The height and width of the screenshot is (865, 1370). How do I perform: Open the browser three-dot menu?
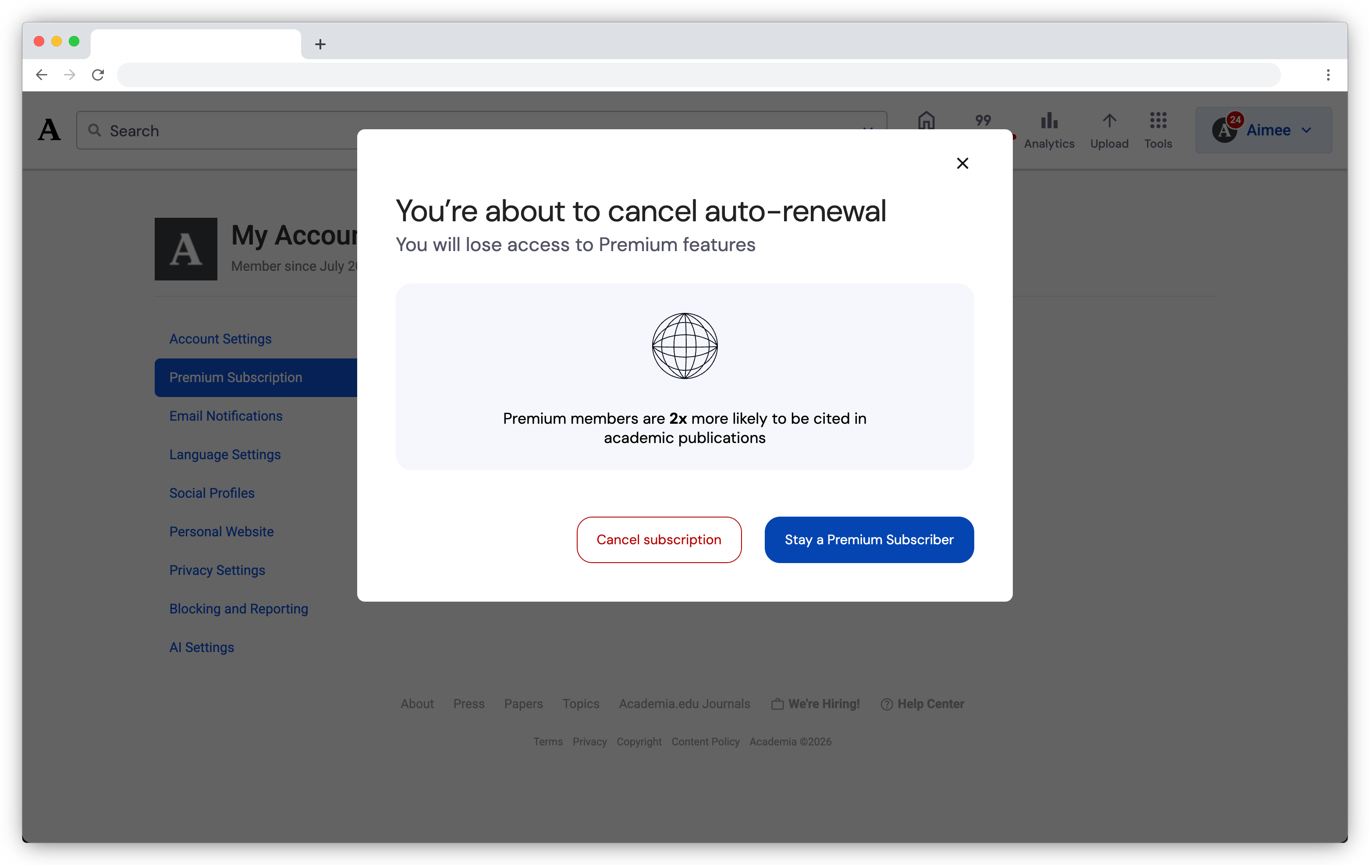pyautogui.click(x=1328, y=74)
